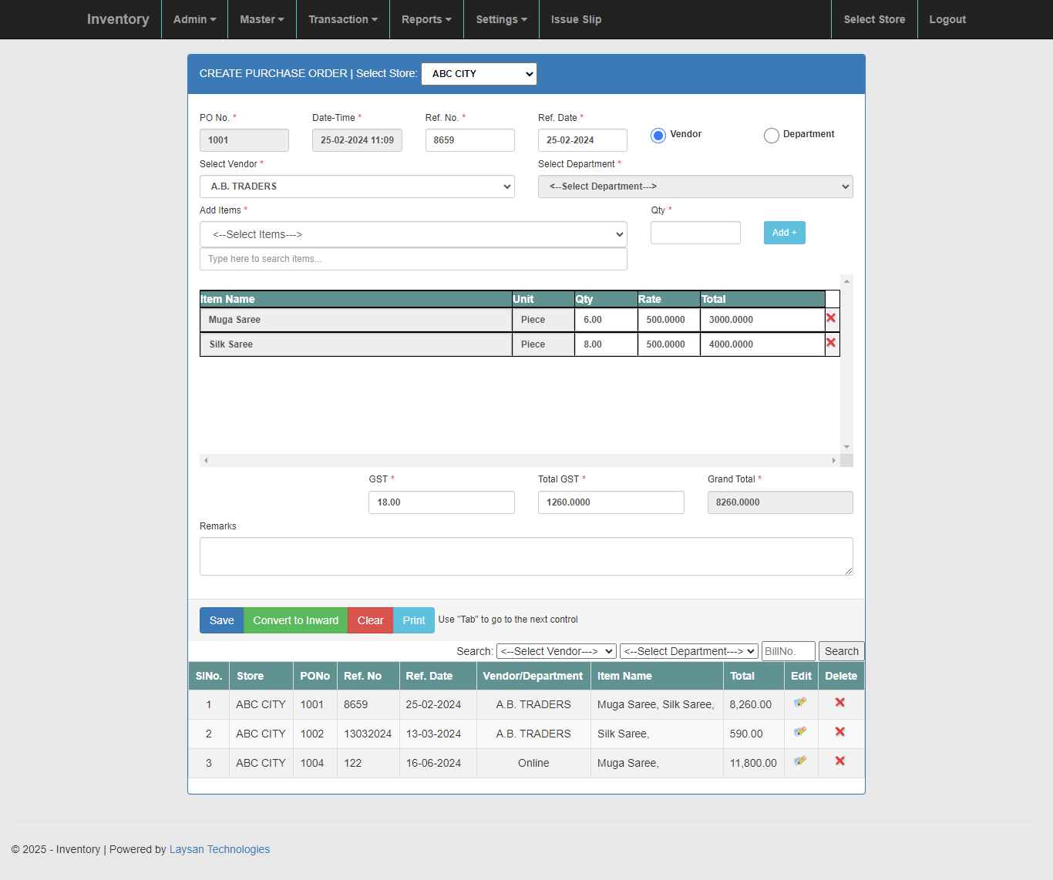Save the purchase order
This screenshot has width=1053, height=880.
pos(221,620)
